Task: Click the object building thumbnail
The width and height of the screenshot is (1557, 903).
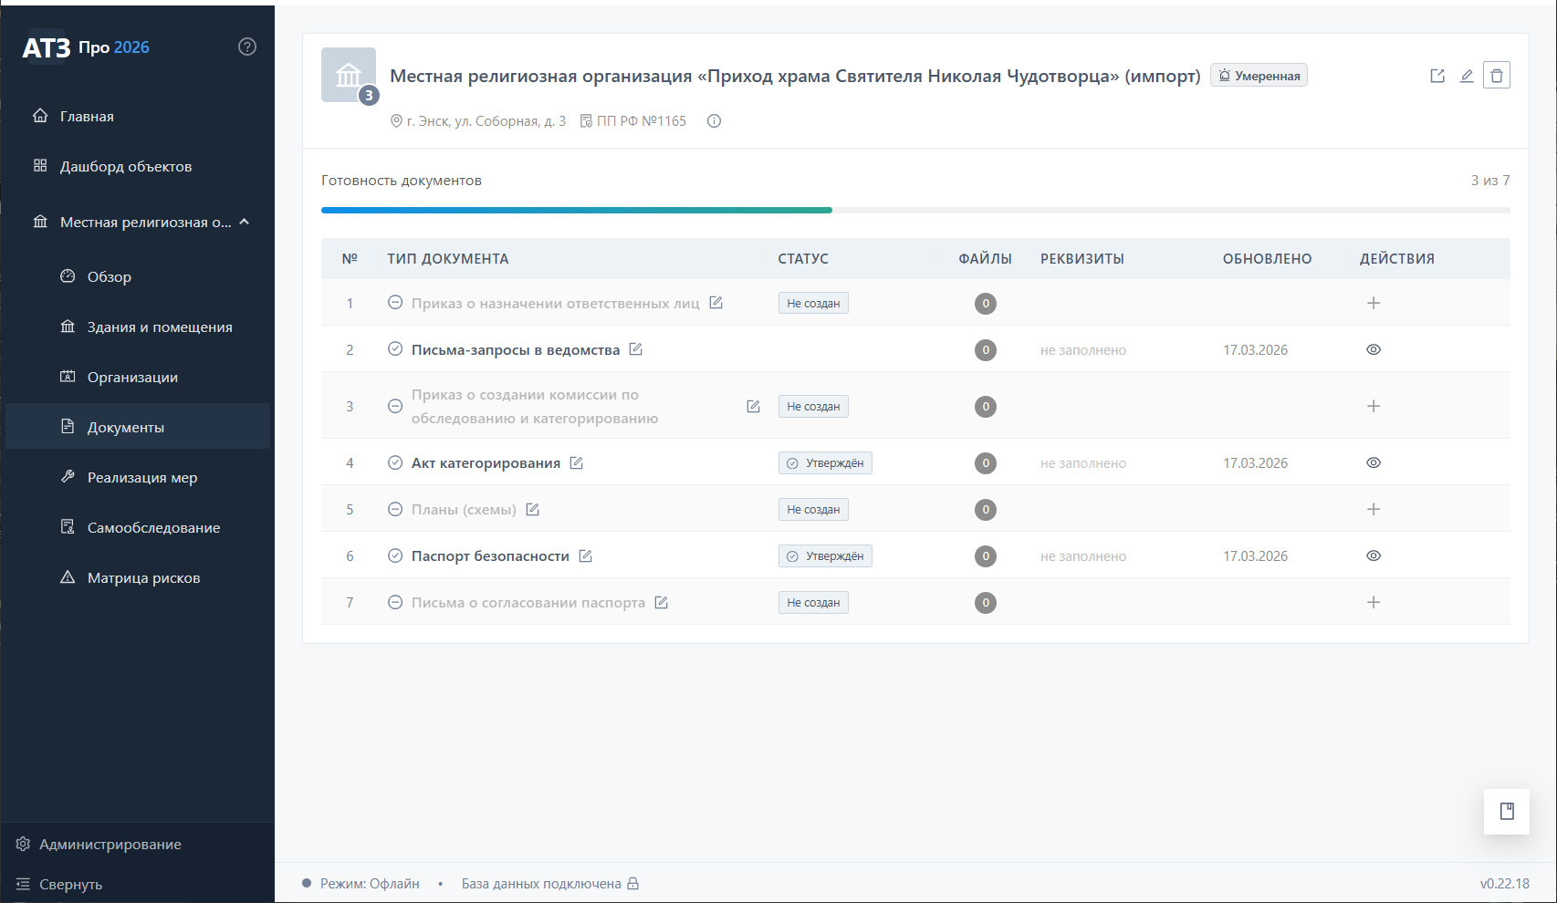Action: click(x=349, y=75)
